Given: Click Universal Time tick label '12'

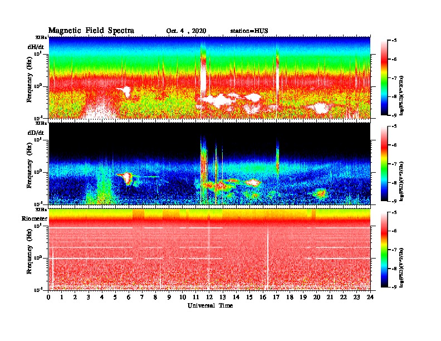Looking at the screenshot, I should (x=209, y=297).
